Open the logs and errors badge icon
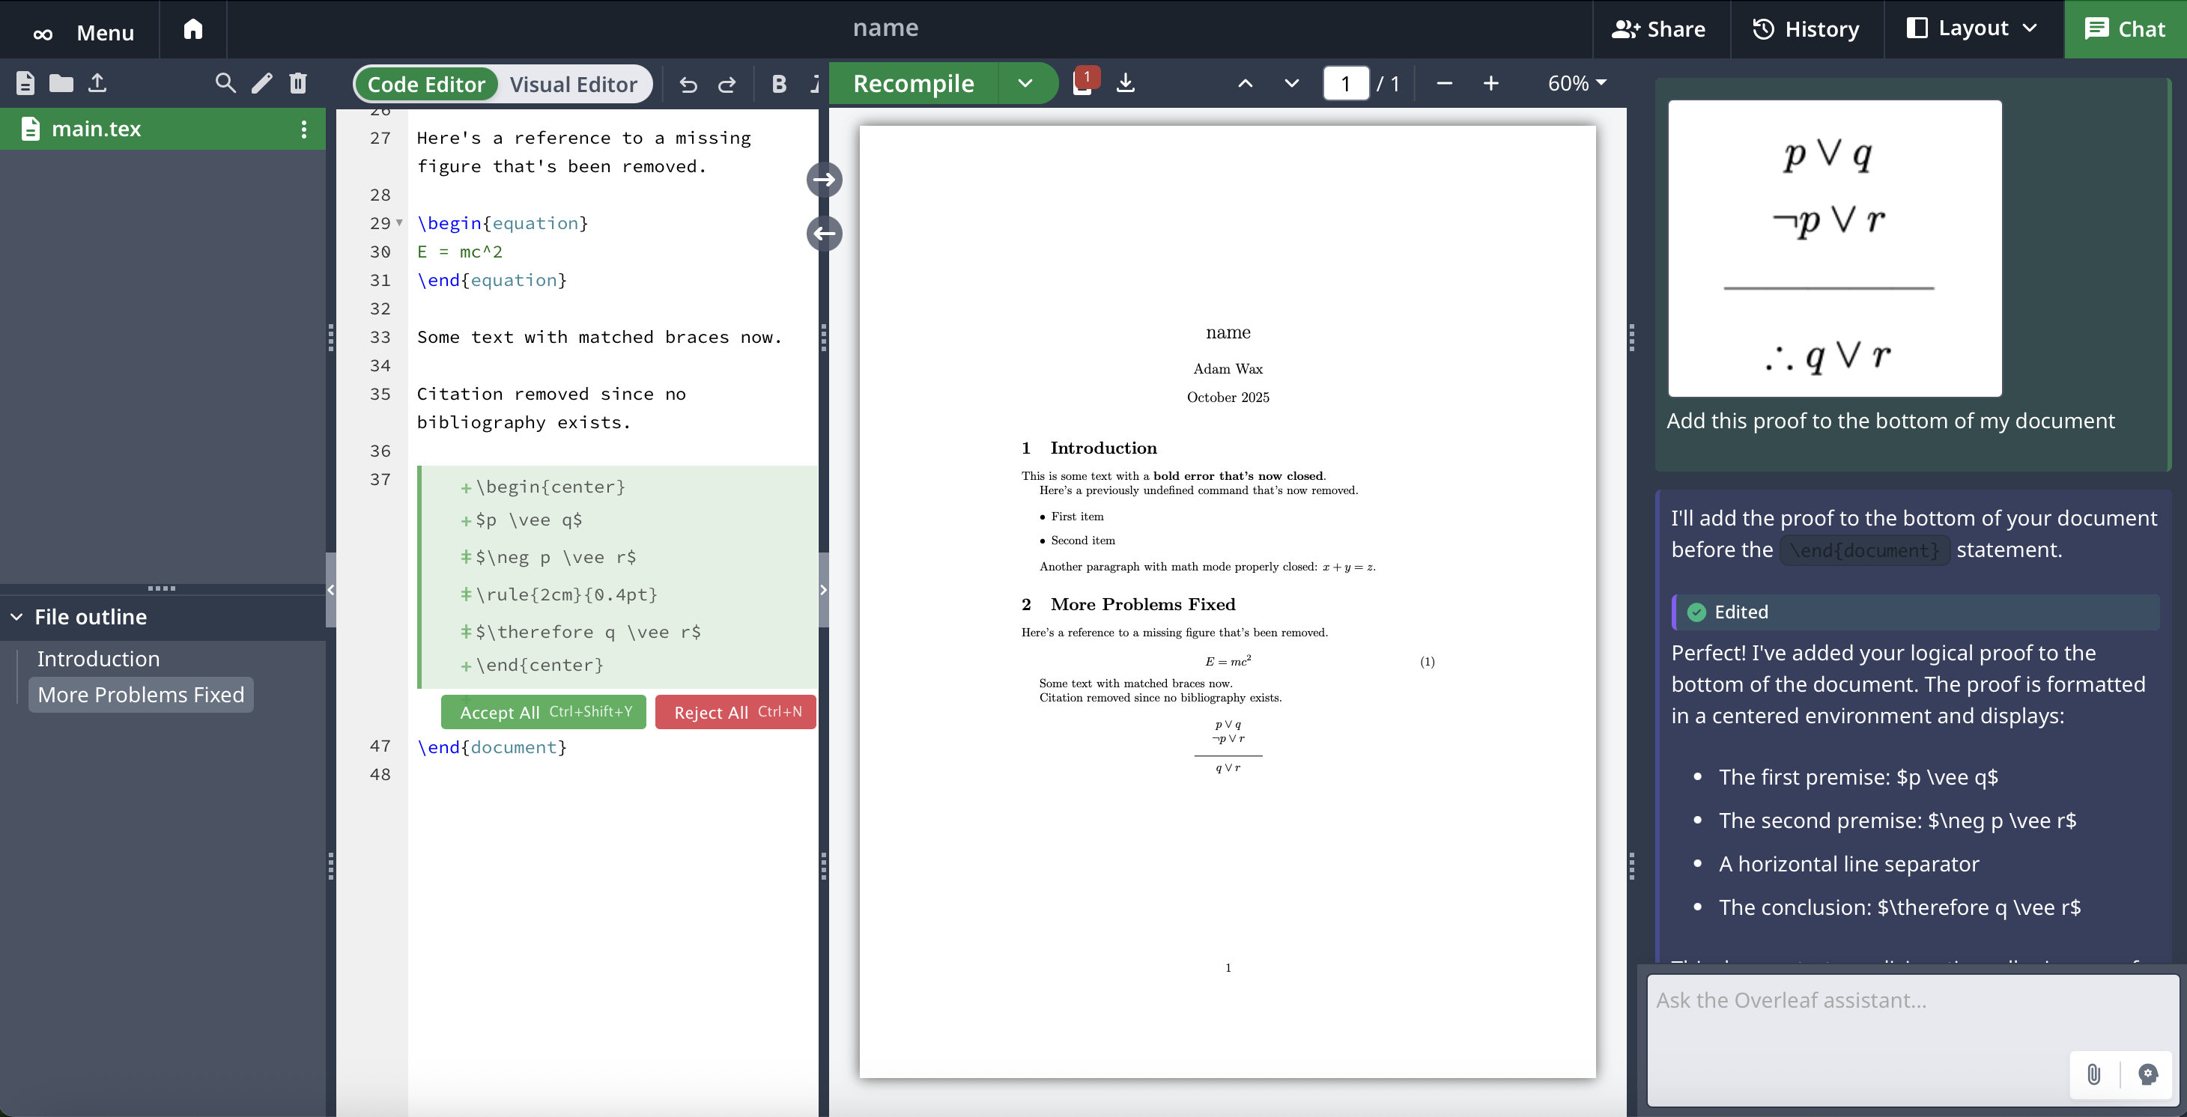The image size is (2187, 1117). click(x=1083, y=82)
